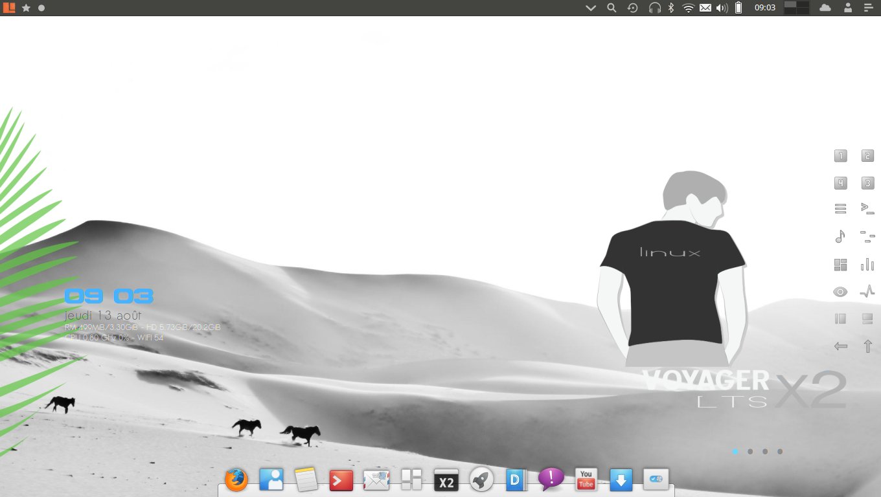Select the second page indicator dot
The width and height of the screenshot is (881, 497).
(x=750, y=452)
